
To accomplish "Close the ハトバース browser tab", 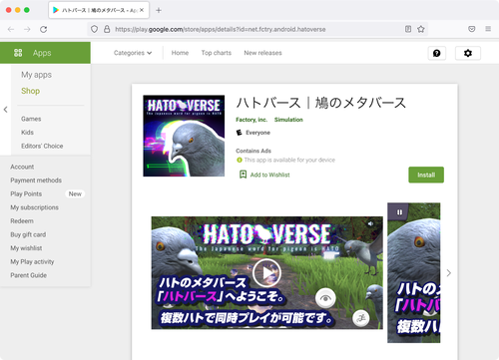I will [x=142, y=10].
